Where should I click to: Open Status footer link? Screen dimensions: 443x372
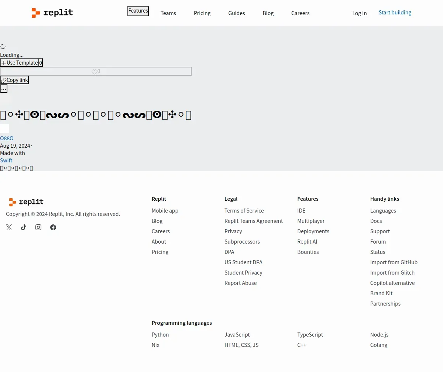[x=378, y=252]
